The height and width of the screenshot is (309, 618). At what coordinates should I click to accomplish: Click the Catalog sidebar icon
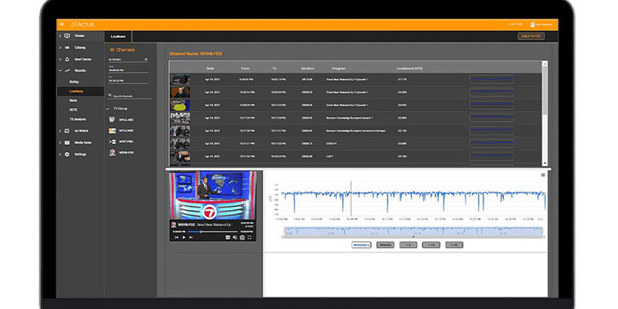[x=67, y=48]
